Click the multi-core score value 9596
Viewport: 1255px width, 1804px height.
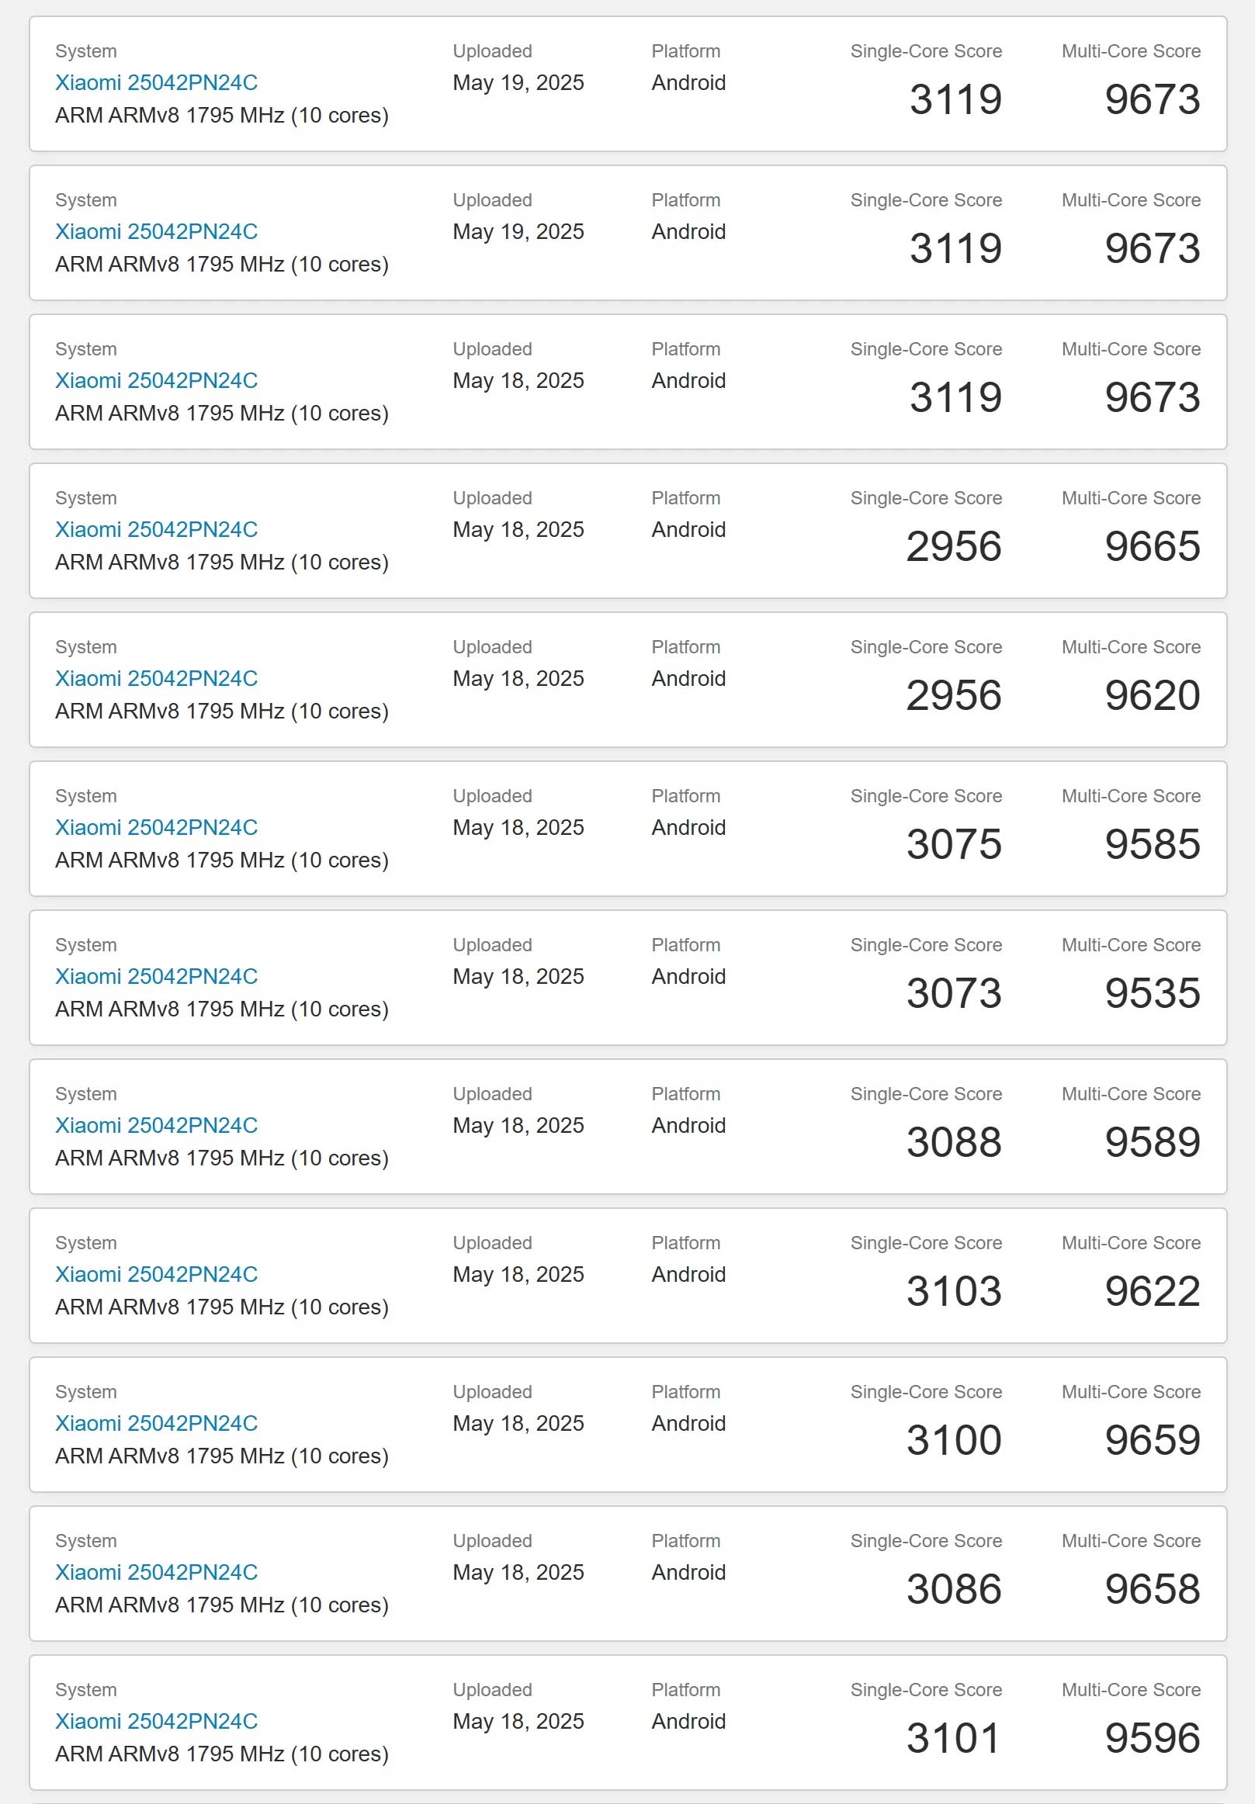(x=1152, y=1738)
